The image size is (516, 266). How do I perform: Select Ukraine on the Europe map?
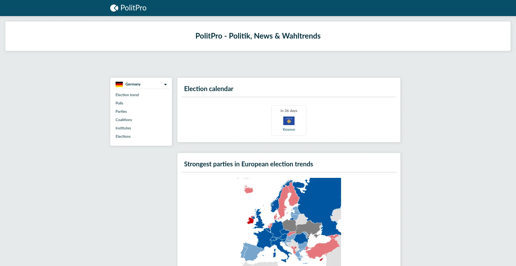coord(309,228)
